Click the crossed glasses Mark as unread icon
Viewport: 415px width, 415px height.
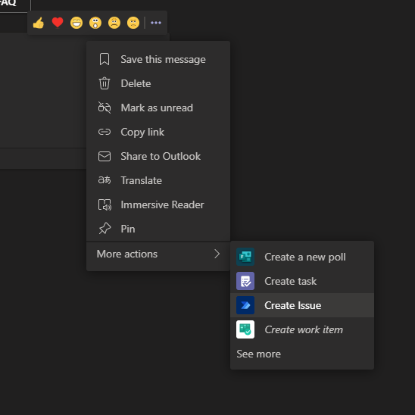(x=105, y=108)
